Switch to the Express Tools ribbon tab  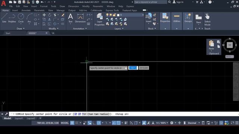112,10
